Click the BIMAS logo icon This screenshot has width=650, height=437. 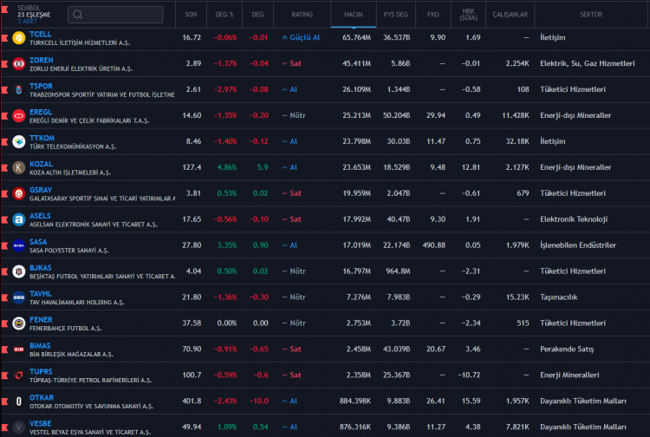pyautogui.click(x=19, y=349)
